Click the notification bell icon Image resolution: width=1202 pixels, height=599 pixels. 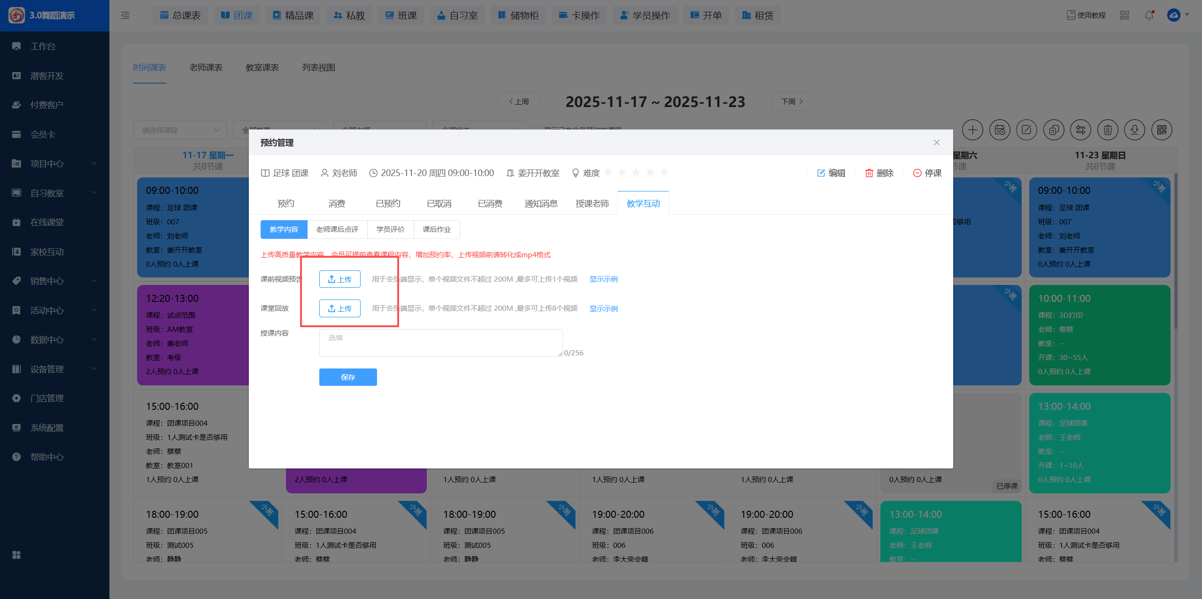click(1148, 15)
